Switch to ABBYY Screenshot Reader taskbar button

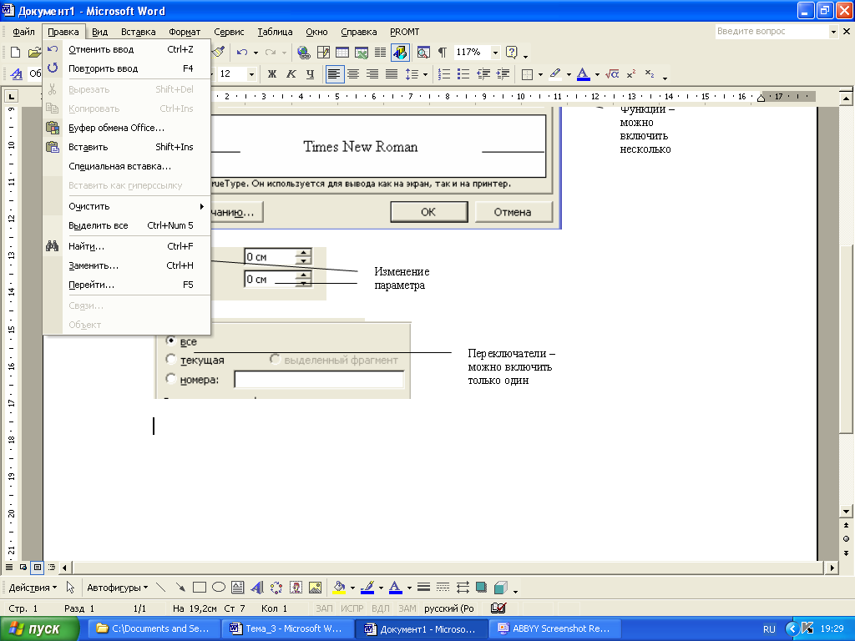[x=554, y=628]
